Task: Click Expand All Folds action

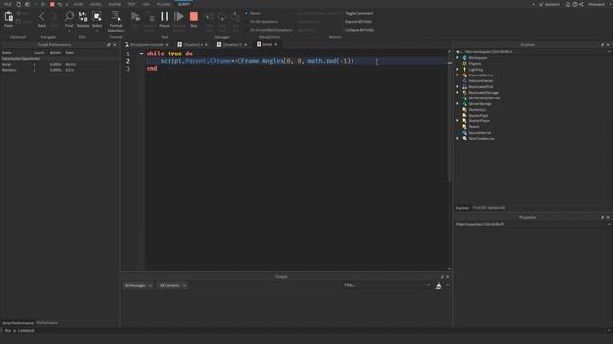Action: 358,21
